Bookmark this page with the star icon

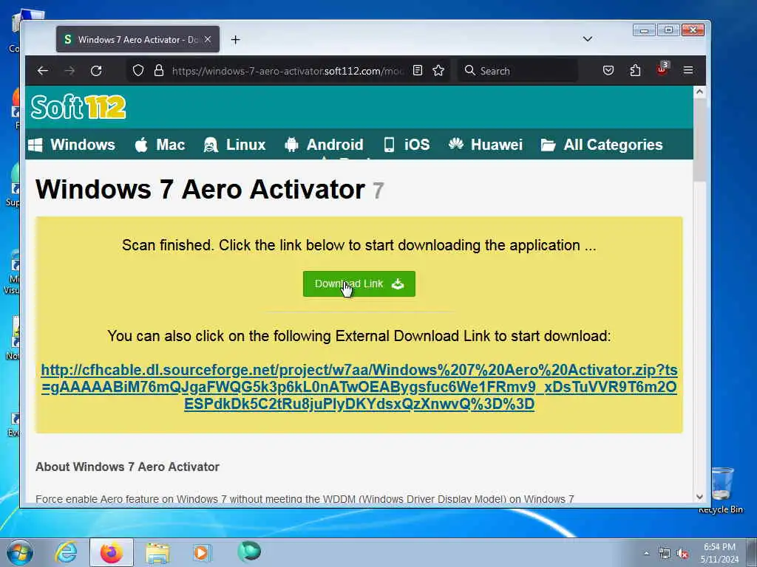click(438, 71)
